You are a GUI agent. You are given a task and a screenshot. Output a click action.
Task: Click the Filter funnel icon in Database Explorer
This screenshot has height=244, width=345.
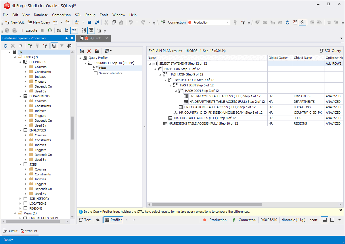pyautogui.click(x=62, y=46)
